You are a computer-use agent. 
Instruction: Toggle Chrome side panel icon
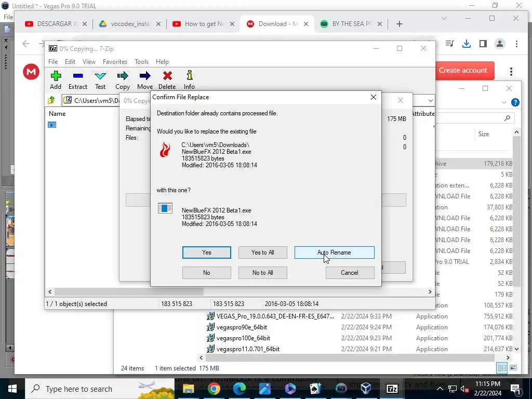tap(483, 44)
